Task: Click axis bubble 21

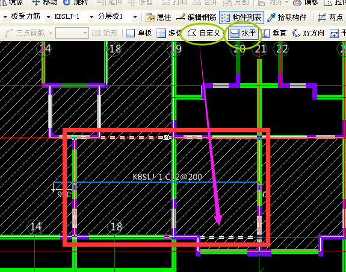Action: [259, 49]
